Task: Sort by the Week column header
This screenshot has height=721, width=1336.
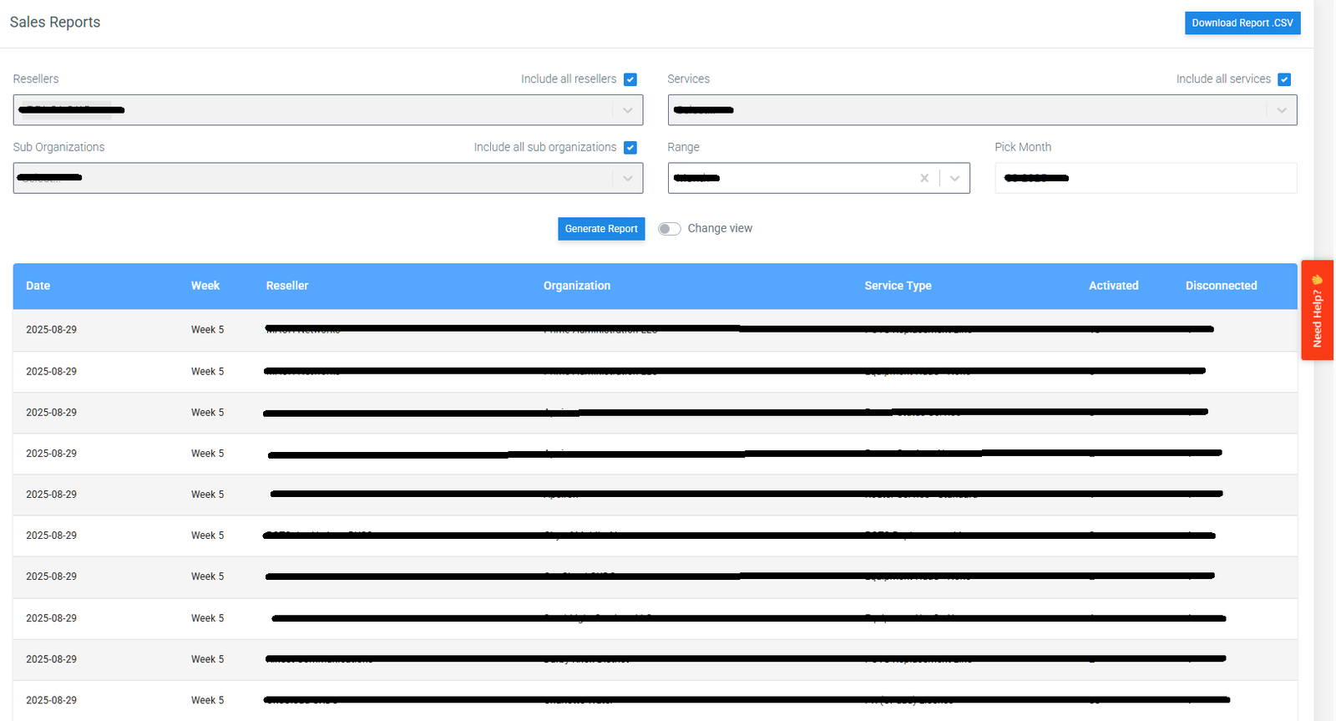Action: 205,286
